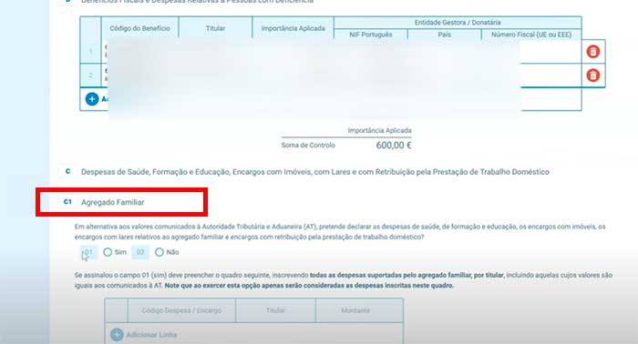Click the Adicionar Linha button text

click(x=151, y=335)
